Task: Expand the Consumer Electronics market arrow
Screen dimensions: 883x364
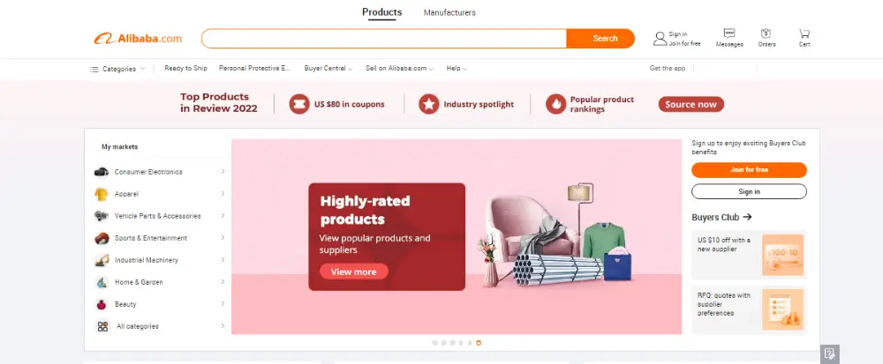Action: pyautogui.click(x=223, y=172)
